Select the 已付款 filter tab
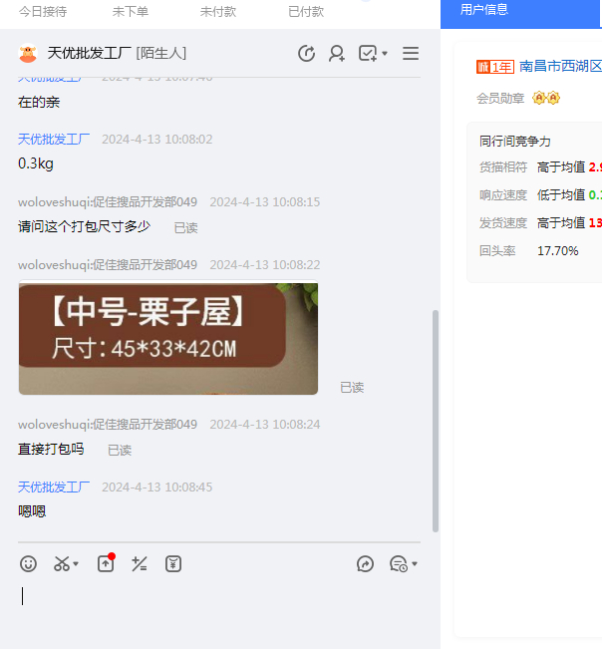The height and width of the screenshot is (649, 602). [x=306, y=12]
